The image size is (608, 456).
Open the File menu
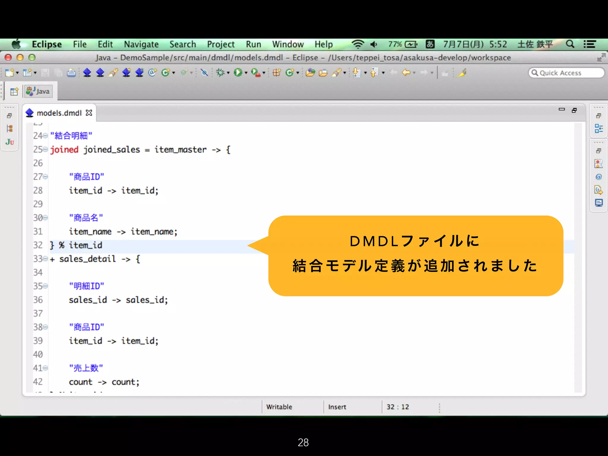point(80,44)
